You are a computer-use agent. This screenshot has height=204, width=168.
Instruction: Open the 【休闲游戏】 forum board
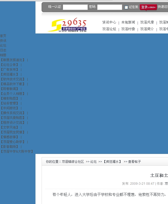tap(9, 108)
